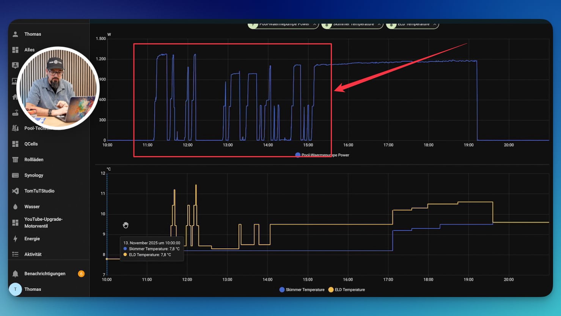Image resolution: width=561 pixels, height=316 pixels.
Task: Click the TomTuTStudio code icon
Action: [x=15, y=191]
